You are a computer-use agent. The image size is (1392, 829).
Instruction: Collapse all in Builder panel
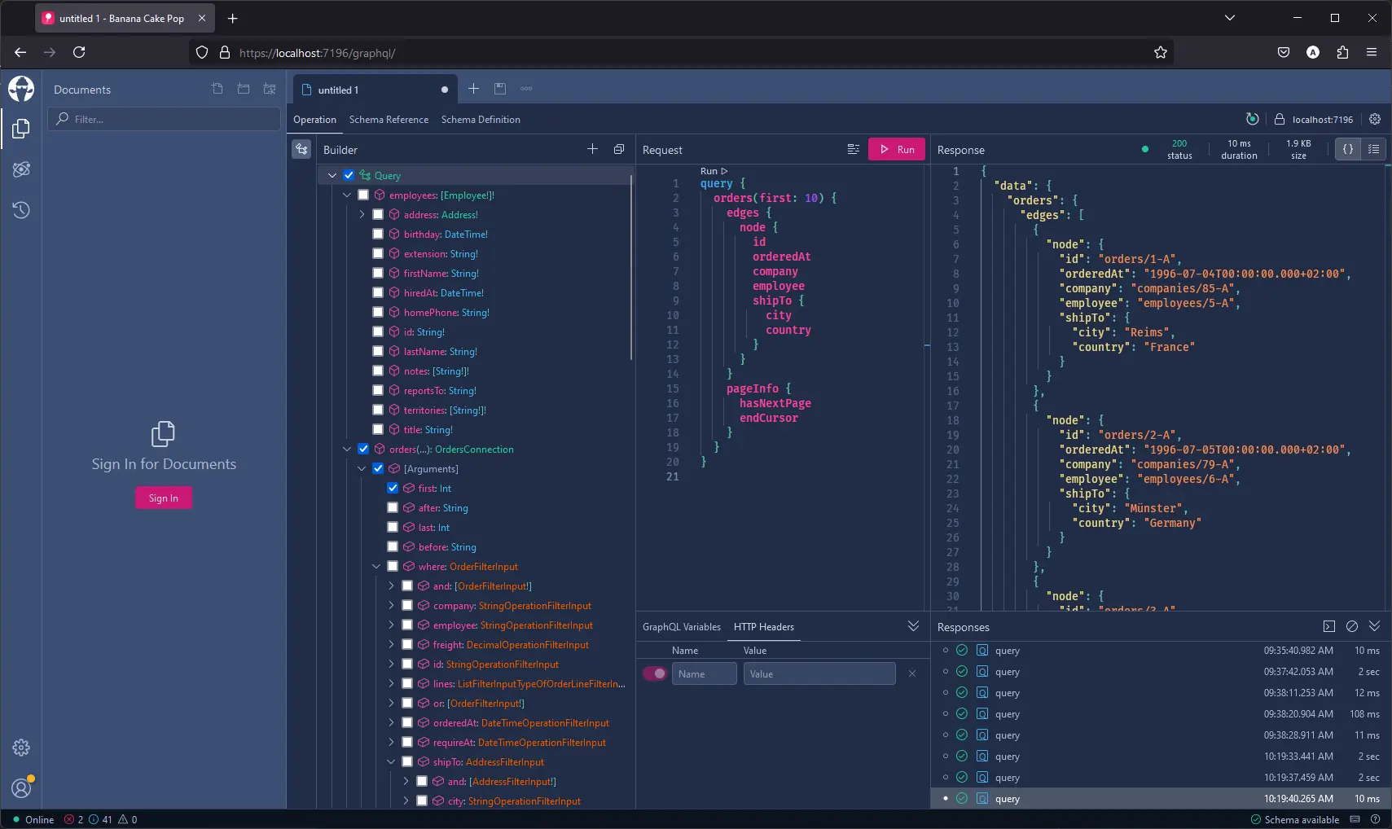click(x=619, y=149)
